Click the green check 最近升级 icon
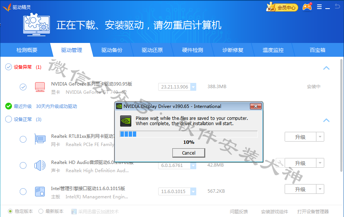 (9, 106)
